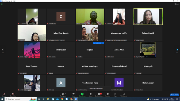Select Elyana Agustin tile

(148, 50)
